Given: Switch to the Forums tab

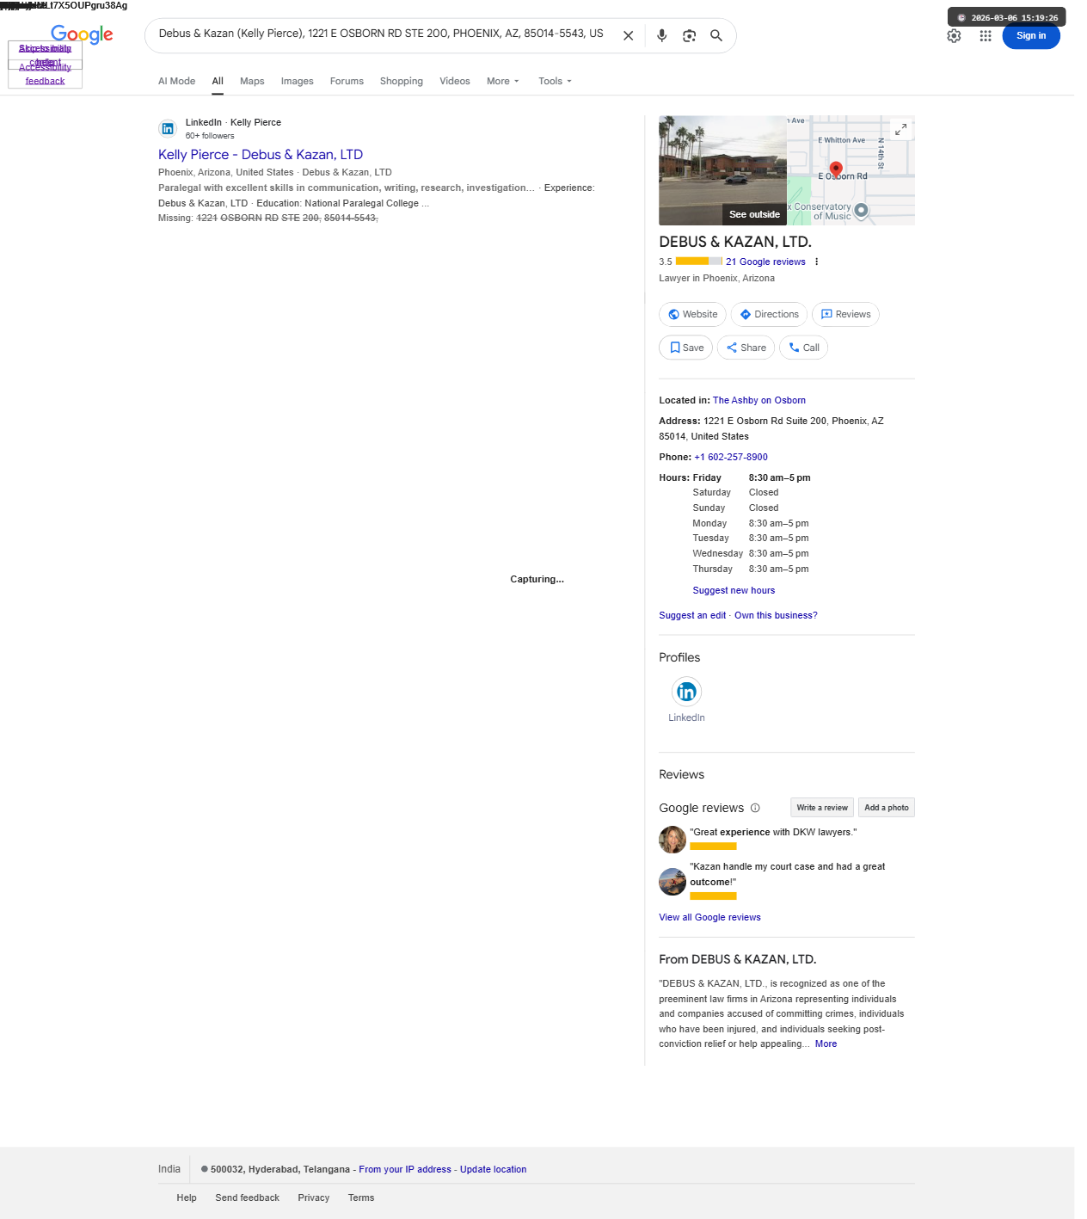Looking at the screenshot, I should 347,81.
